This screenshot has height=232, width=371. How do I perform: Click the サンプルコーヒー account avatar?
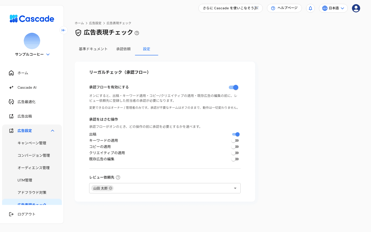click(x=32, y=41)
